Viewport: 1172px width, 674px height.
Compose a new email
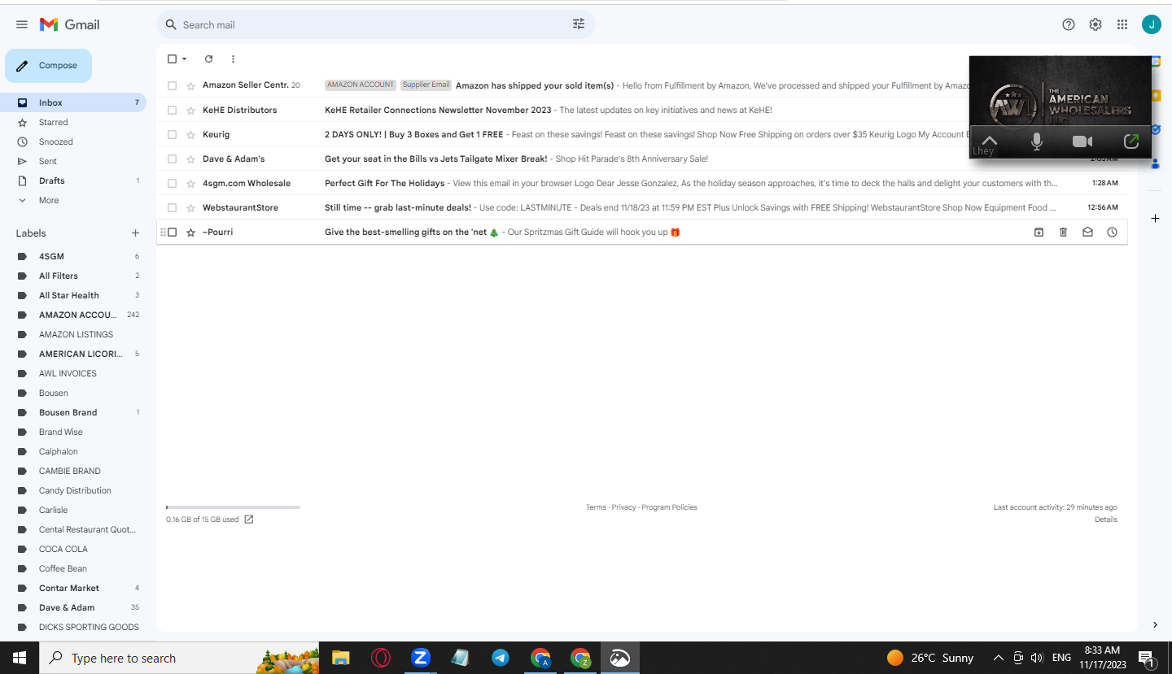tap(48, 66)
